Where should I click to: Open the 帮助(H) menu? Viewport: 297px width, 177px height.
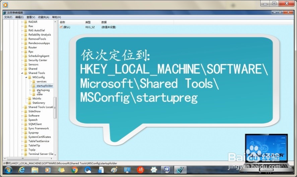(x=57, y=17)
